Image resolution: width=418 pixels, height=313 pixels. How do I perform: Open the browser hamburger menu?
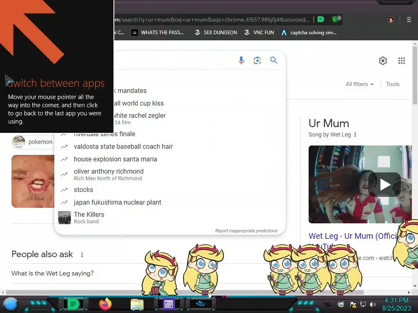(409, 20)
